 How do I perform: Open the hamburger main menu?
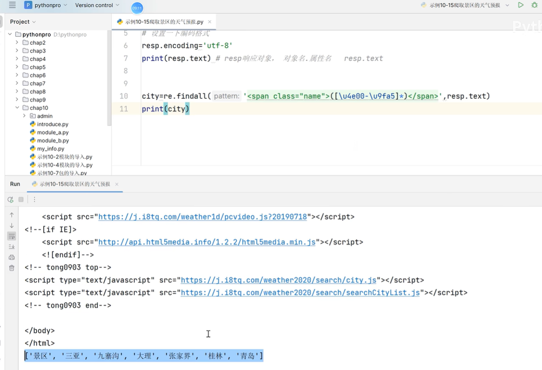click(13, 5)
